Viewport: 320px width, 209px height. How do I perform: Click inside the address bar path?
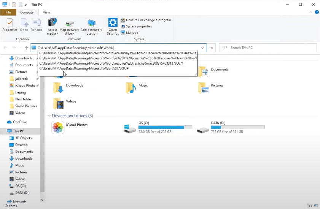click(x=118, y=48)
